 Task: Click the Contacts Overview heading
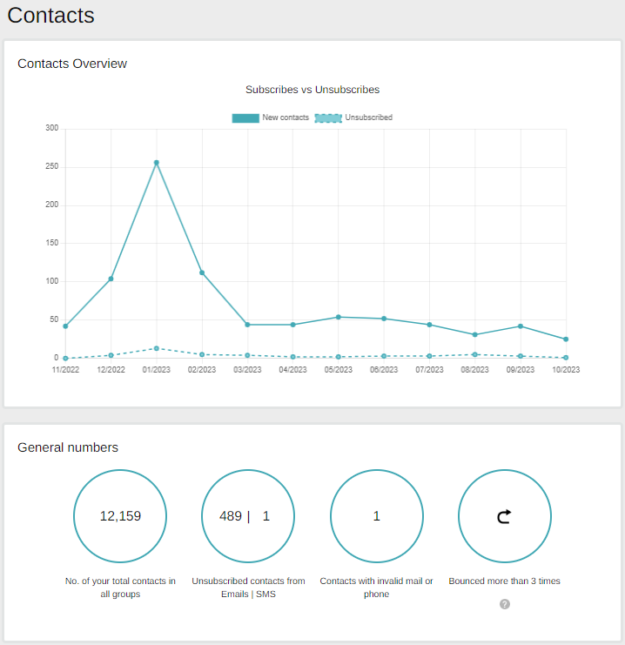(72, 64)
